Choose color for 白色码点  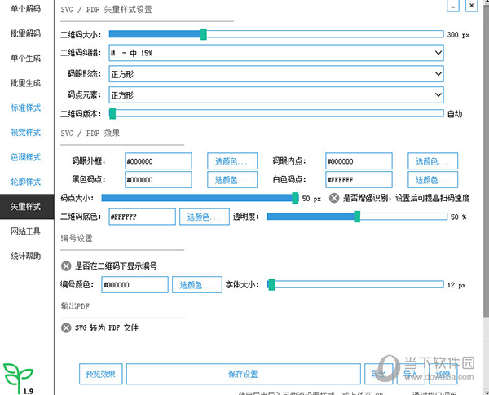(x=433, y=179)
